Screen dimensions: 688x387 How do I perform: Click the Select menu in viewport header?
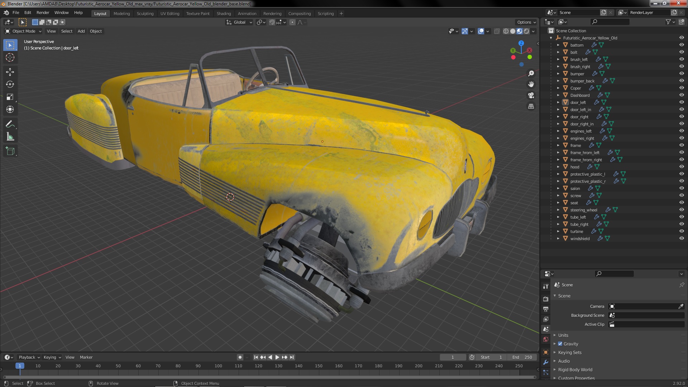(67, 31)
